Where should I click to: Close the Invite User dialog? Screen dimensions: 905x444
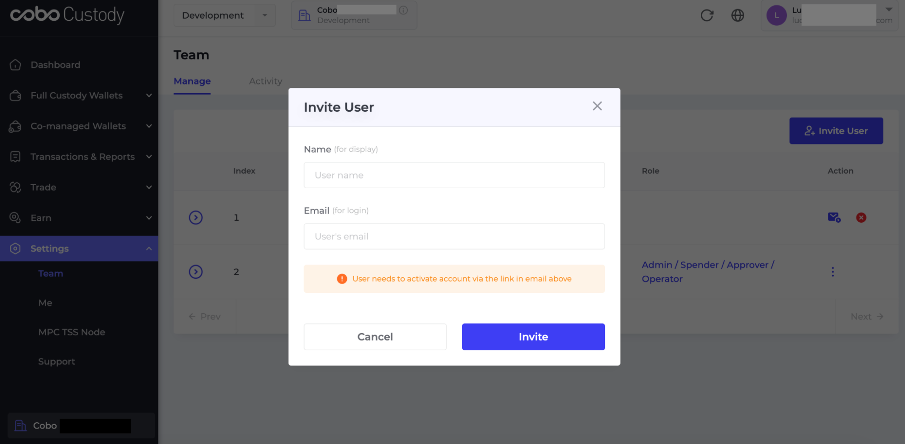(597, 106)
